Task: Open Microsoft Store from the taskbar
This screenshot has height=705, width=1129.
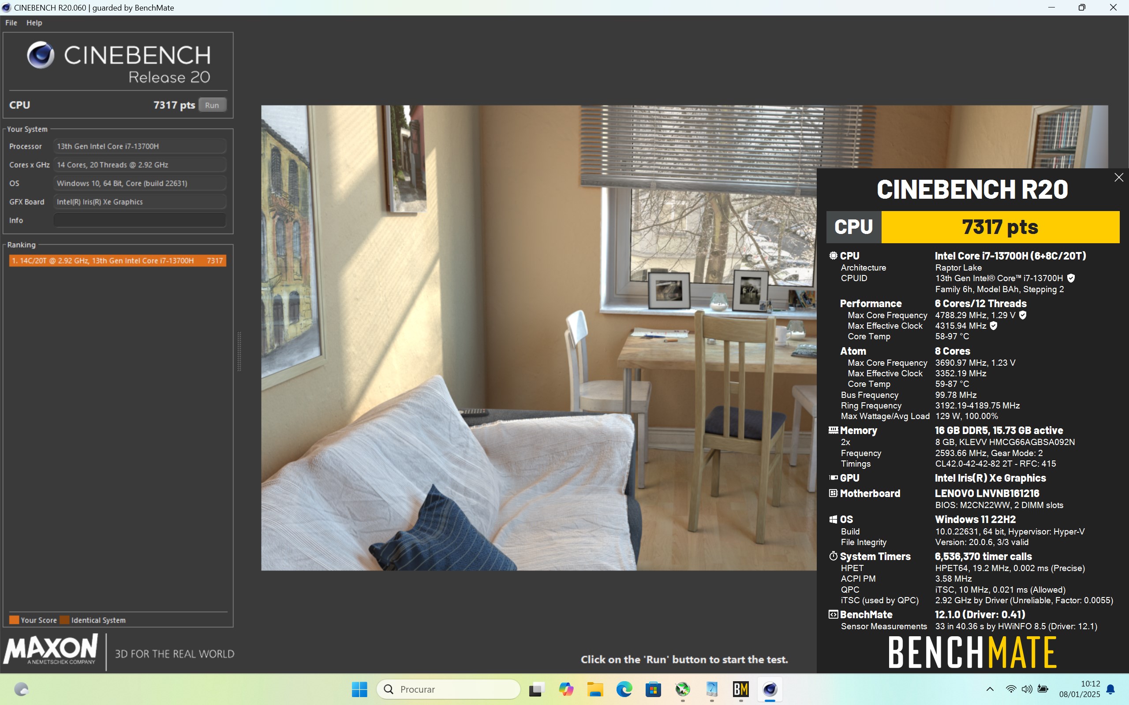Action: tap(653, 689)
